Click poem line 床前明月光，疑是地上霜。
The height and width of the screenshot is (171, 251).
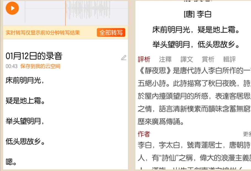point(196,30)
